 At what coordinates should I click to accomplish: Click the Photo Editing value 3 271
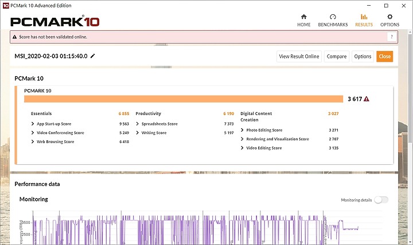click(333, 130)
